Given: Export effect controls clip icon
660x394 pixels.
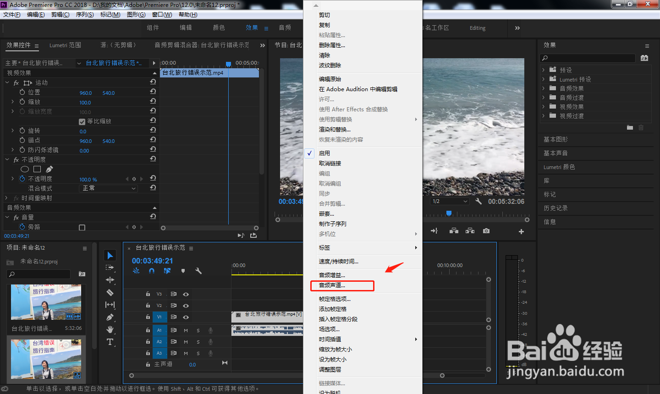Looking at the screenshot, I should coord(253,235).
